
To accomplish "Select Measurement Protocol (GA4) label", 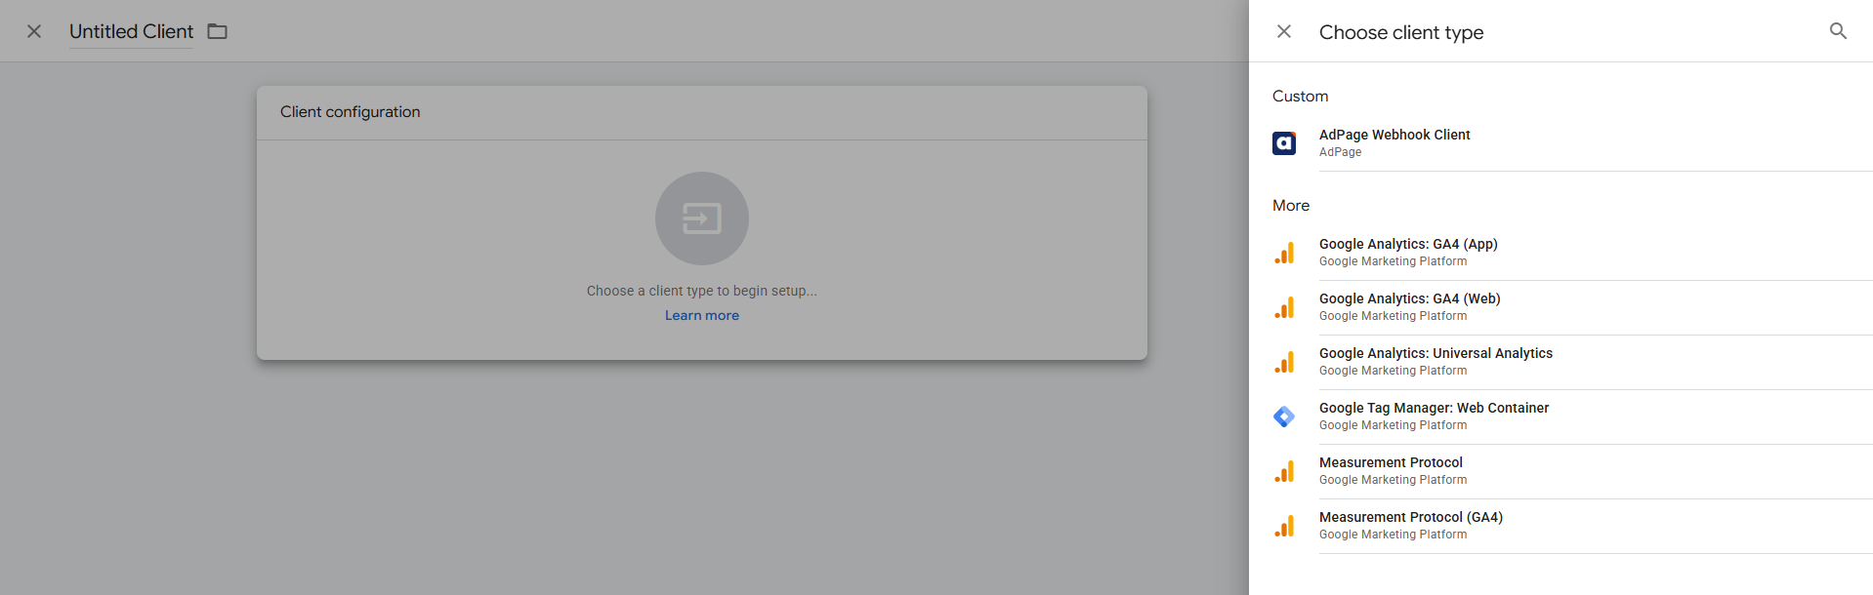I will tap(1410, 517).
